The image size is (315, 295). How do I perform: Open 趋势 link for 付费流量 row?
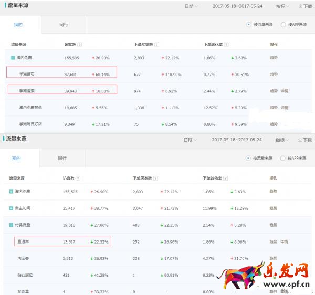tap(273, 225)
